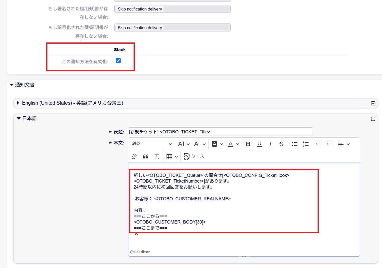The width and height of the screenshot is (382, 268).
Task: Insert a hyperlink
Action: [x=134, y=156]
